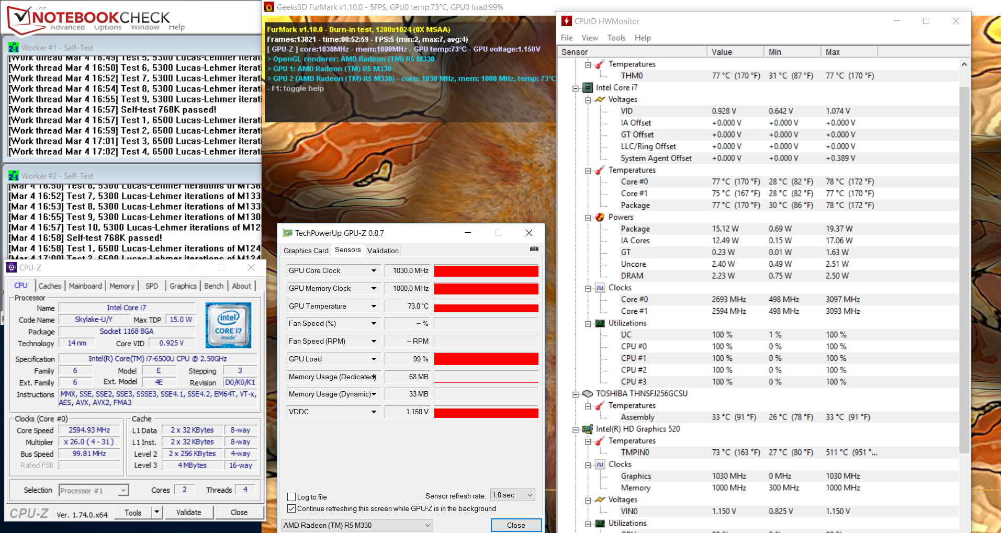Click the Value column header in HWMonitor
The width and height of the screenshot is (1001, 533).
tap(735, 52)
